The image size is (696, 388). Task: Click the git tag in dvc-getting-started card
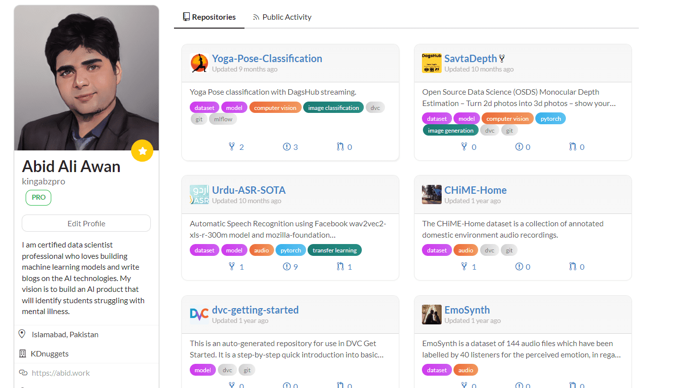point(247,370)
